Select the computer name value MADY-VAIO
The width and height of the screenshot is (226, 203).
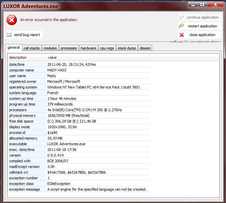[57, 70]
